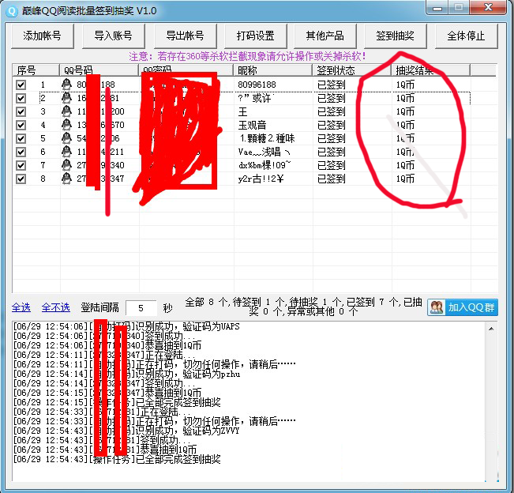Click the 全不选 deselect-all link
This screenshot has width=514, height=493.
56,307
